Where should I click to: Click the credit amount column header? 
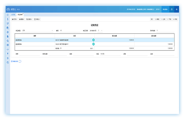pos(154,36)
